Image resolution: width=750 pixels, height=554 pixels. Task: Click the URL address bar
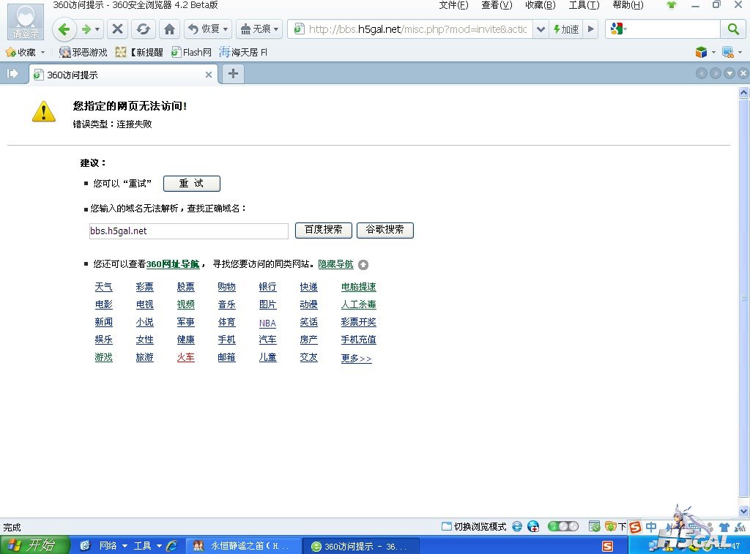(417, 29)
